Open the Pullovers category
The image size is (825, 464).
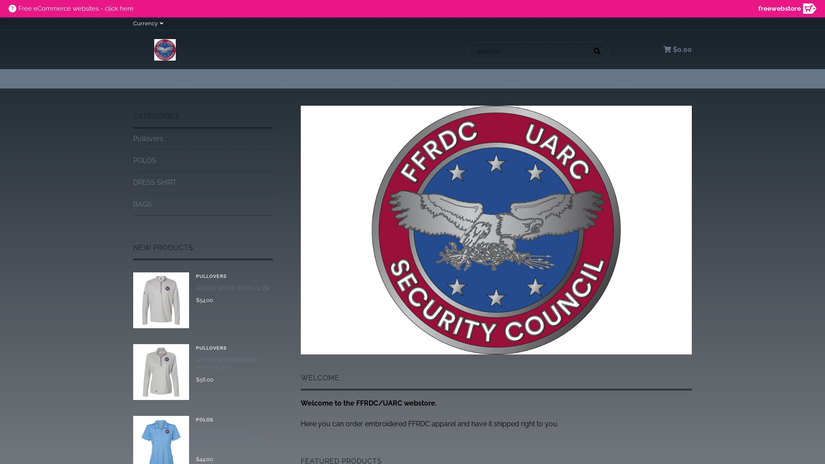point(148,138)
